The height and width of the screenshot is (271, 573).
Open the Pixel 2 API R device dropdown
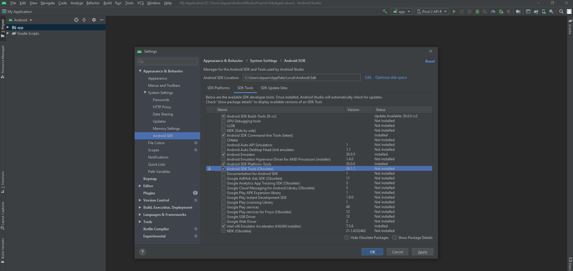pos(431,12)
